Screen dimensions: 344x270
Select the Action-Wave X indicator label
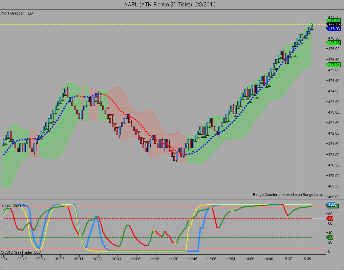point(13,206)
